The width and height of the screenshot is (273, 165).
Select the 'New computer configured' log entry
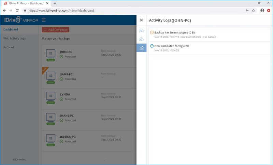pyautogui.click(x=171, y=46)
